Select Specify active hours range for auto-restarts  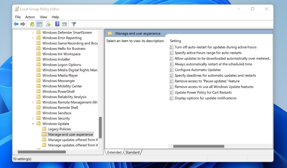[208, 52]
